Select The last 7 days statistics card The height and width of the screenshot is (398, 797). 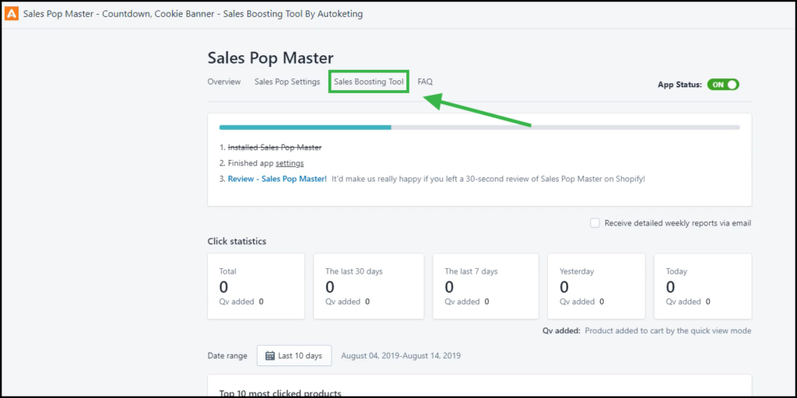pos(486,286)
